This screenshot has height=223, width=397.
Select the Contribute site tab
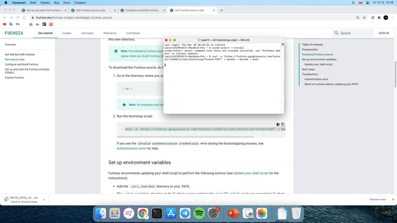(x=133, y=33)
